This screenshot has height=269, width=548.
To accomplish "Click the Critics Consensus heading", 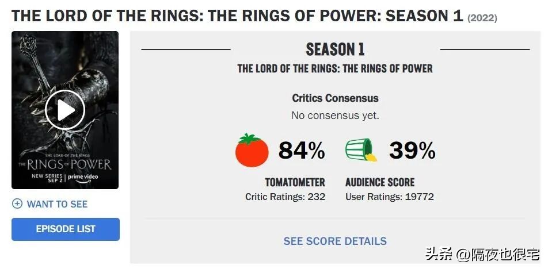I will coord(335,98).
